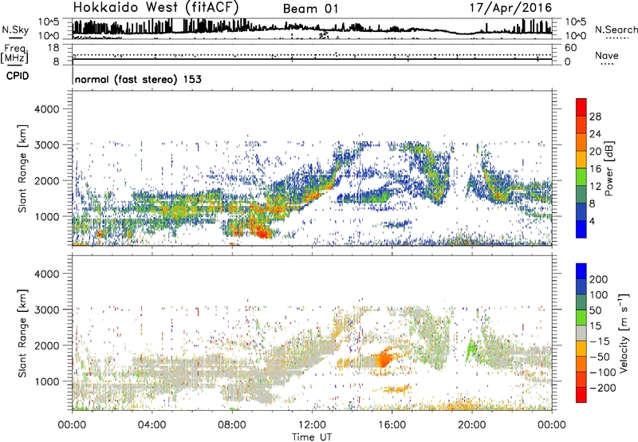This screenshot has width=638, height=442.
Task: Select the '60' Nave axis tick label
Action: click(x=570, y=48)
